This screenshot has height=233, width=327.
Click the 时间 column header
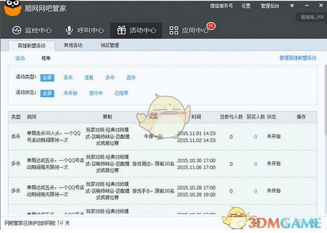point(196,117)
